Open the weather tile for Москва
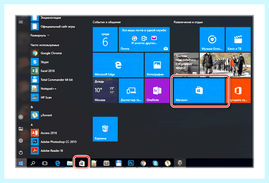The image size is (269, 183). (105, 90)
